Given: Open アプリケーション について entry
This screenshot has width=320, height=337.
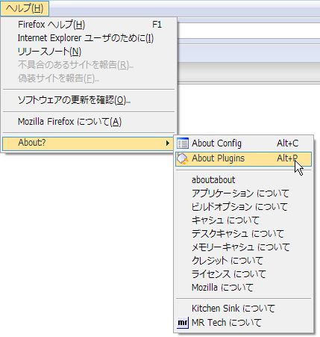Looking at the screenshot, I should [x=243, y=194].
